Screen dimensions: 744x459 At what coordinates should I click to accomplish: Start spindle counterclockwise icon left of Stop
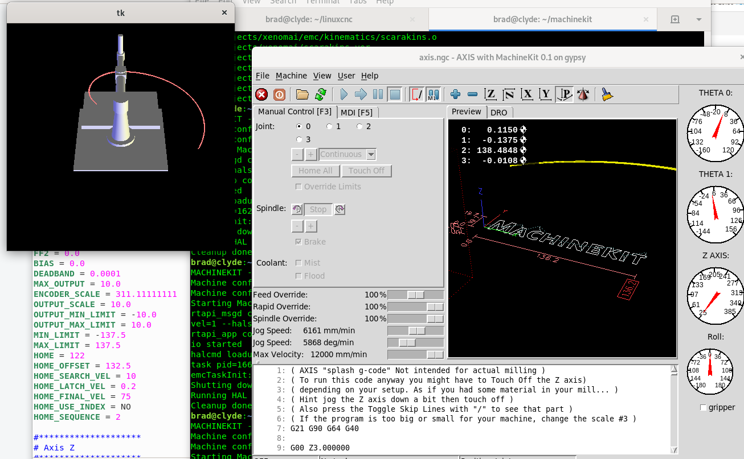click(x=297, y=209)
